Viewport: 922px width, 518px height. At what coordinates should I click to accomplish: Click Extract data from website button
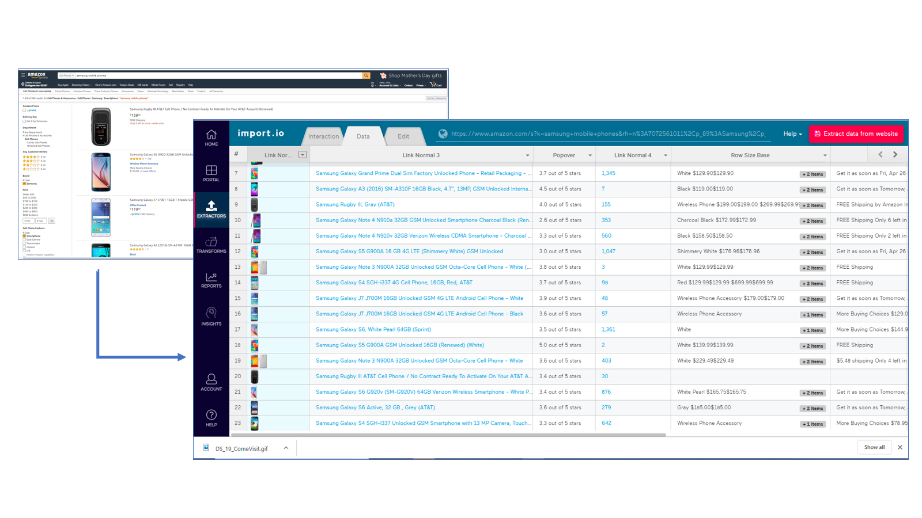click(856, 134)
